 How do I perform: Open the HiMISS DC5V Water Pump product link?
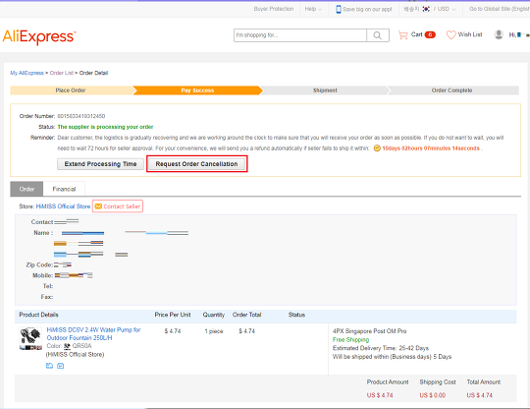click(93, 334)
